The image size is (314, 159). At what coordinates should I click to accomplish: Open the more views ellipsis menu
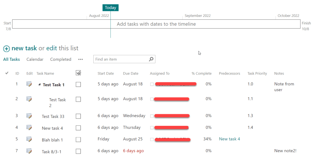click(80, 60)
